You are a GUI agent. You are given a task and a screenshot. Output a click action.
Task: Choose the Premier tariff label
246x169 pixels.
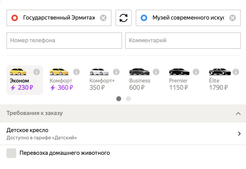point(178,81)
